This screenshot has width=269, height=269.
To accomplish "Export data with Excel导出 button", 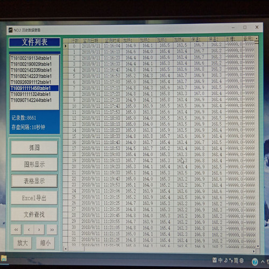I will [34, 197].
